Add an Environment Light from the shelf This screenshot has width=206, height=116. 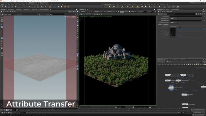click(137, 7)
